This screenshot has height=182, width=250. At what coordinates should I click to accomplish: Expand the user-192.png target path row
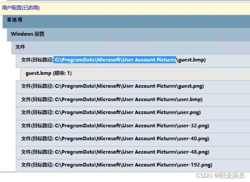133,166
